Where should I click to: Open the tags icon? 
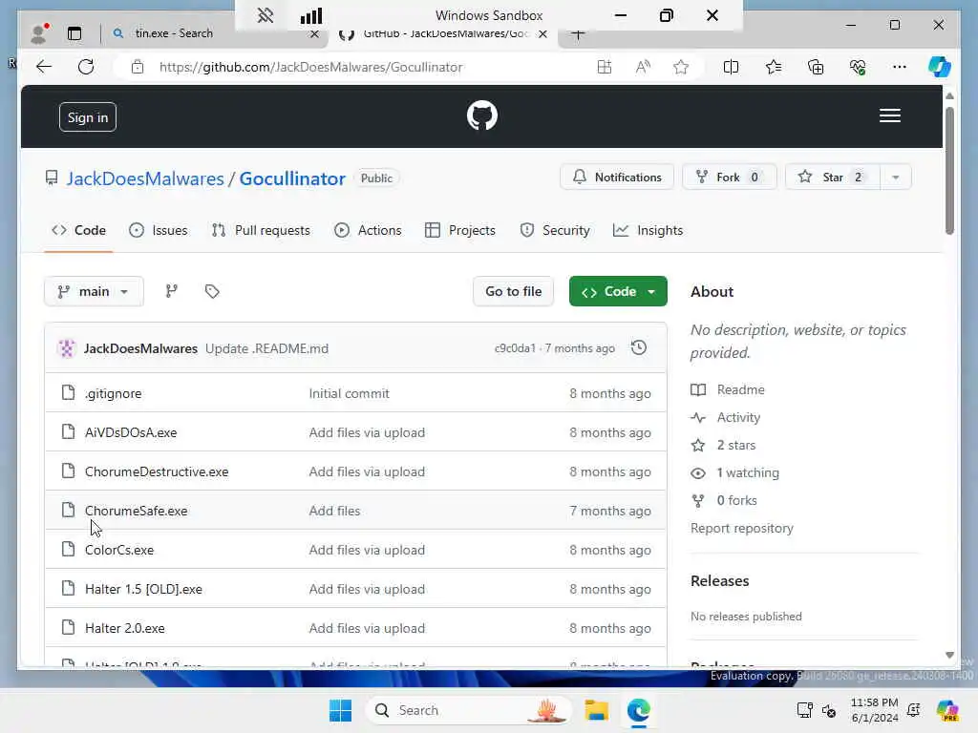pos(212,291)
